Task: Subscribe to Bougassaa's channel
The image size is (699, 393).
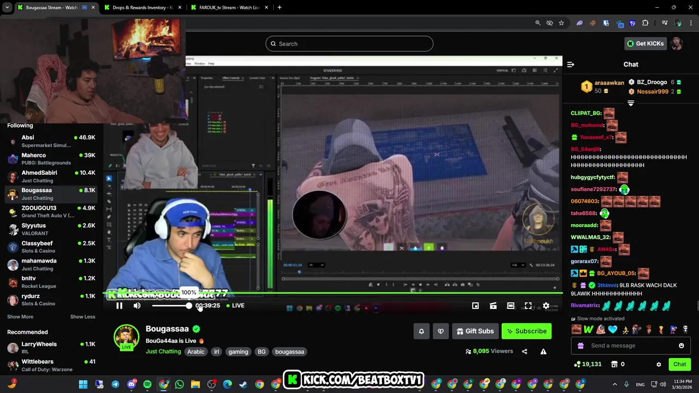Action: [526, 331]
